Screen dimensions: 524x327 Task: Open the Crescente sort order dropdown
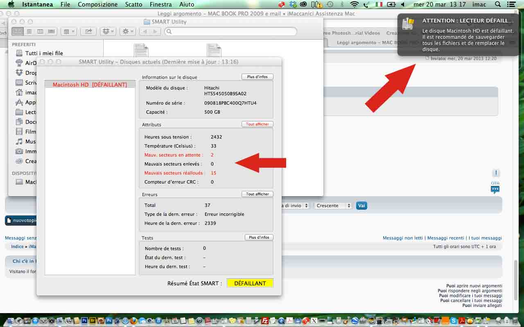click(x=333, y=206)
